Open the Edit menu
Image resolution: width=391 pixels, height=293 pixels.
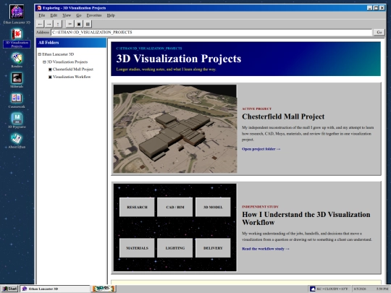[54, 15]
